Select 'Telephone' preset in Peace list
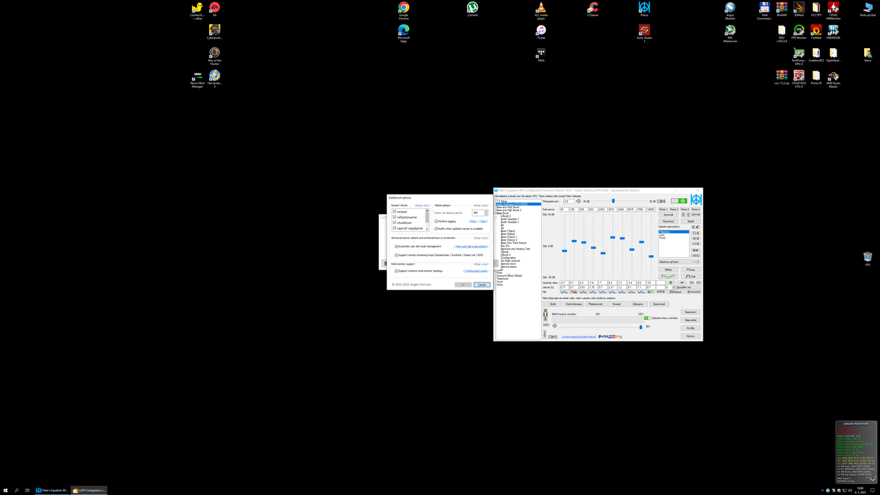 coord(503,278)
